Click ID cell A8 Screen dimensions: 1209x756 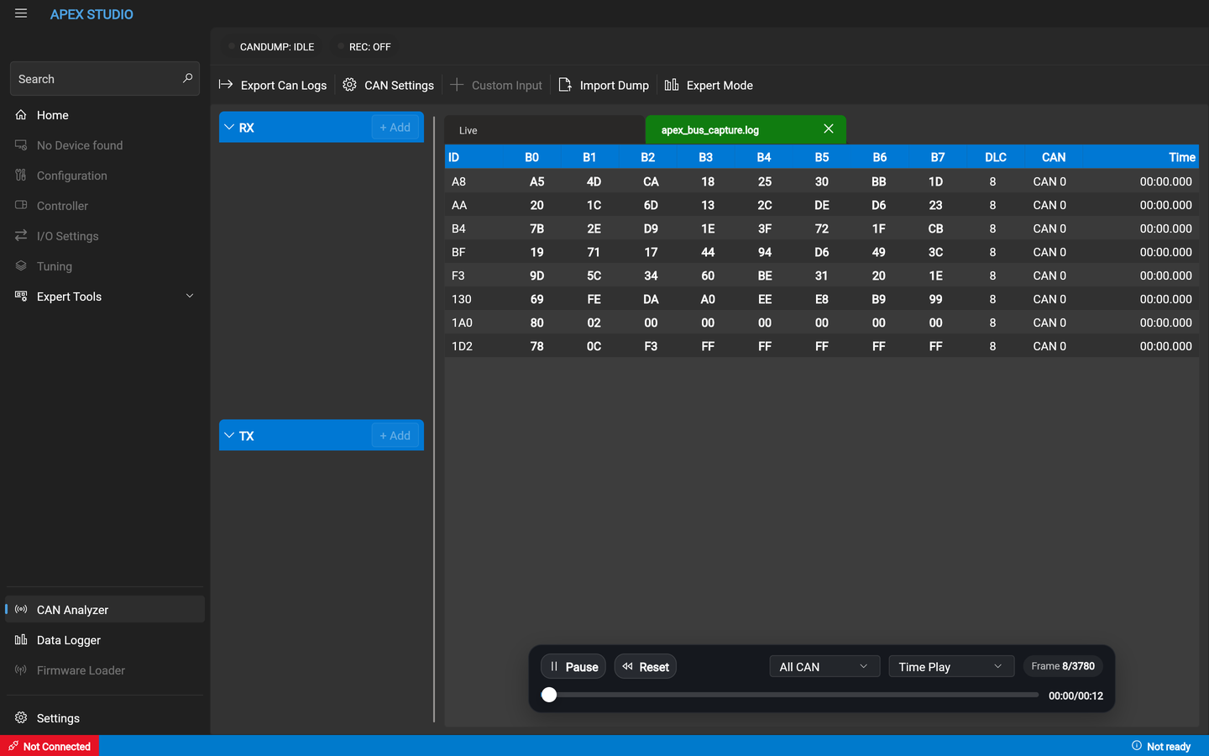(x=458, y=181)
